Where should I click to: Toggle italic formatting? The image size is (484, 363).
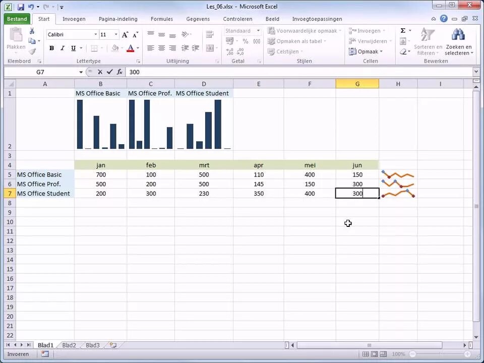pyautogui.click(x=63, y=48)
